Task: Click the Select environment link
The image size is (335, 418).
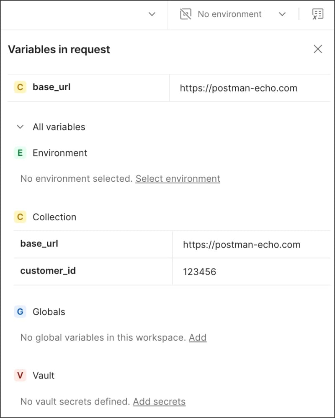Action: coord(178,178)
